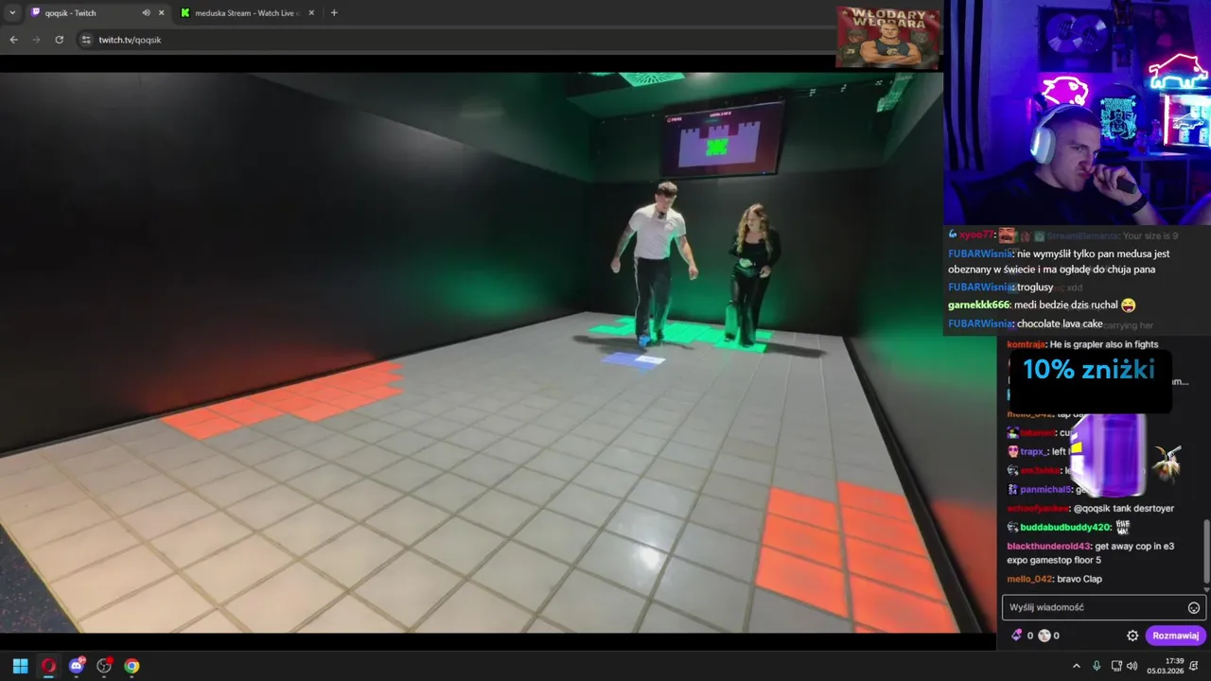Close the meduska Stream tab
1211x681 pixels.
click(310, 13)
